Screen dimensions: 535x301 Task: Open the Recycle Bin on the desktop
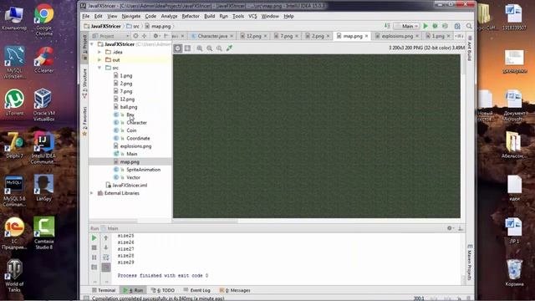pyautogui.click(x=514, y=273)
